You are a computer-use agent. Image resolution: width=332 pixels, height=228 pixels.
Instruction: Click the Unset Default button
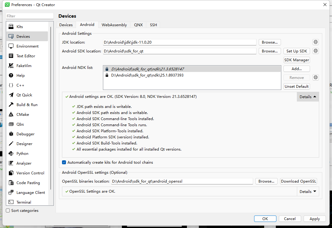[297, 87]
